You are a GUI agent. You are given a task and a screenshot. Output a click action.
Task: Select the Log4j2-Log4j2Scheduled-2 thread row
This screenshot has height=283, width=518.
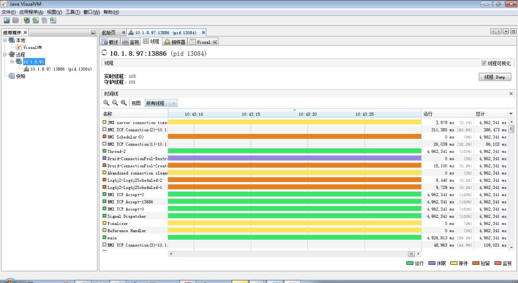(x=305, y=180)
